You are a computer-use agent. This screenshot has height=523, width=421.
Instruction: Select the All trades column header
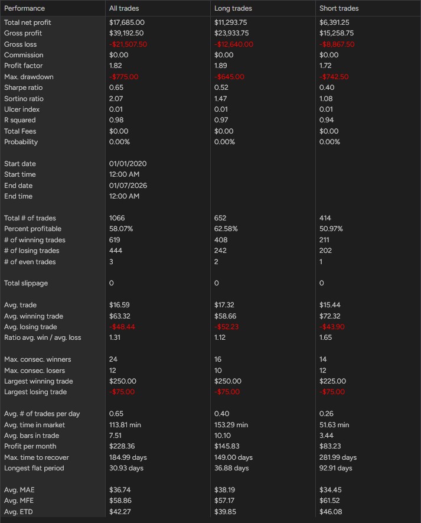tap(124, 8)
